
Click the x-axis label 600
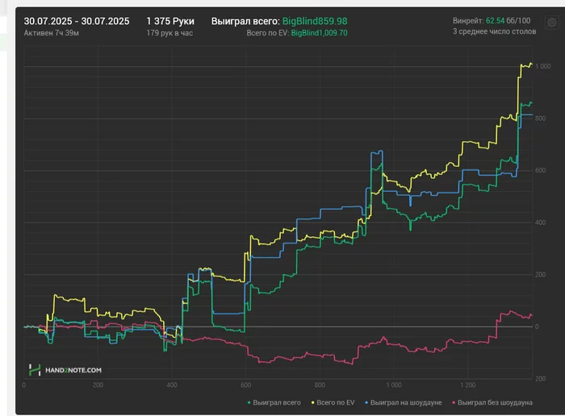(x=245, y=385)
